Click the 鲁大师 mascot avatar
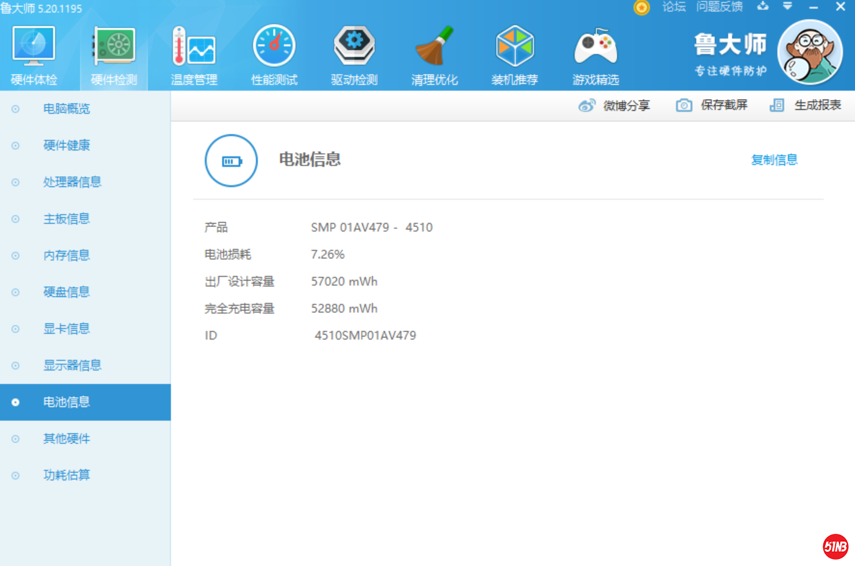The width and height of the screenshot is (855, 566). [810, 52]
